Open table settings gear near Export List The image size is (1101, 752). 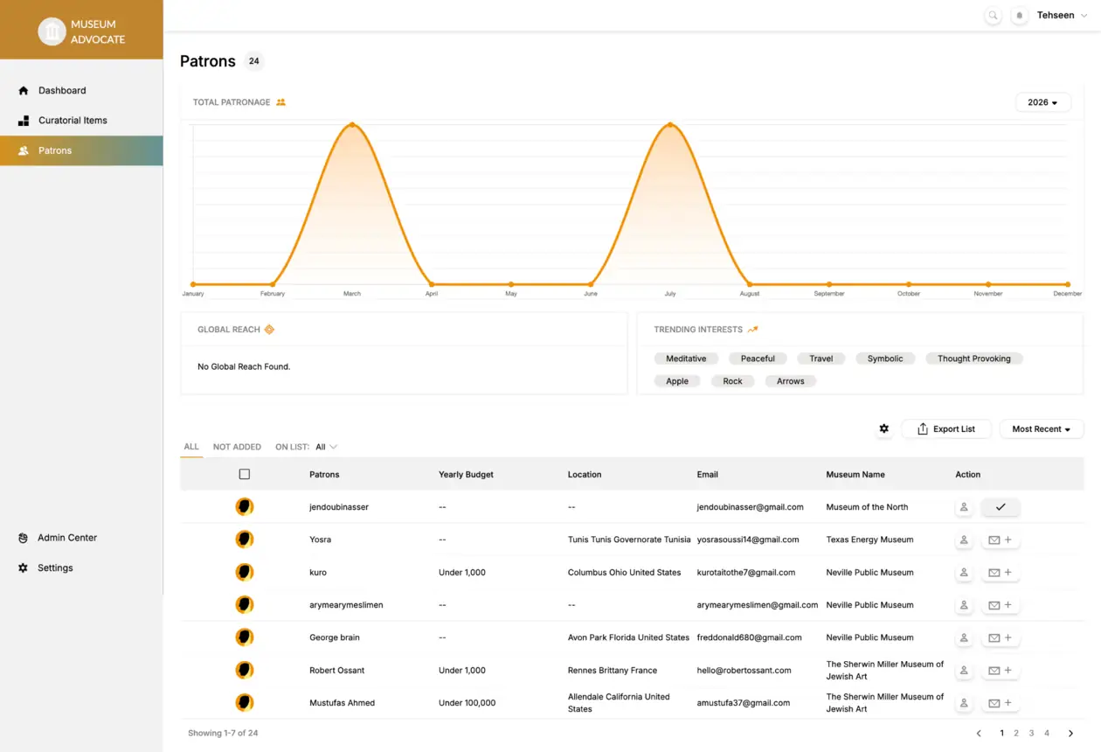coord(884,428)
